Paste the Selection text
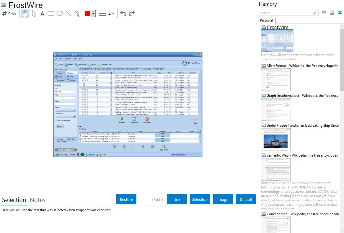This screenshot has height=233, width=344. pos(200,199)
